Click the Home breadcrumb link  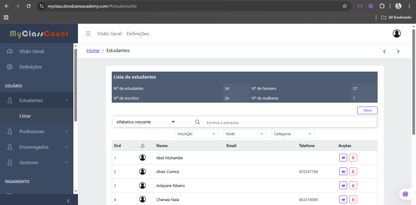coord(93,51)
